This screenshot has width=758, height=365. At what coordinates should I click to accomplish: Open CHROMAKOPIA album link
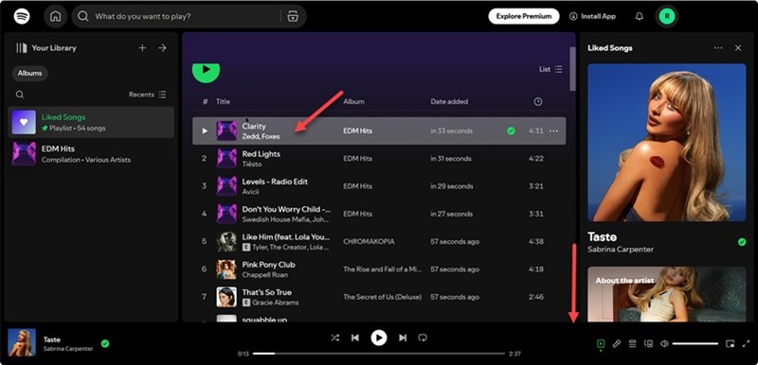point(369,241)
